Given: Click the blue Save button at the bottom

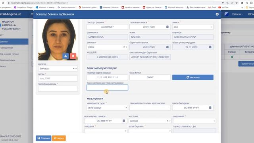Looking at the screenshot, I should click(43, 138).
